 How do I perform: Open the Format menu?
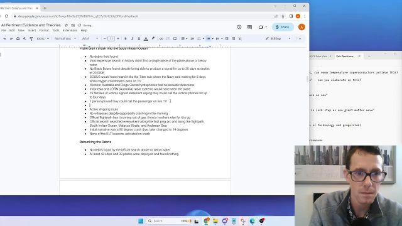click(x=44, y=30)
